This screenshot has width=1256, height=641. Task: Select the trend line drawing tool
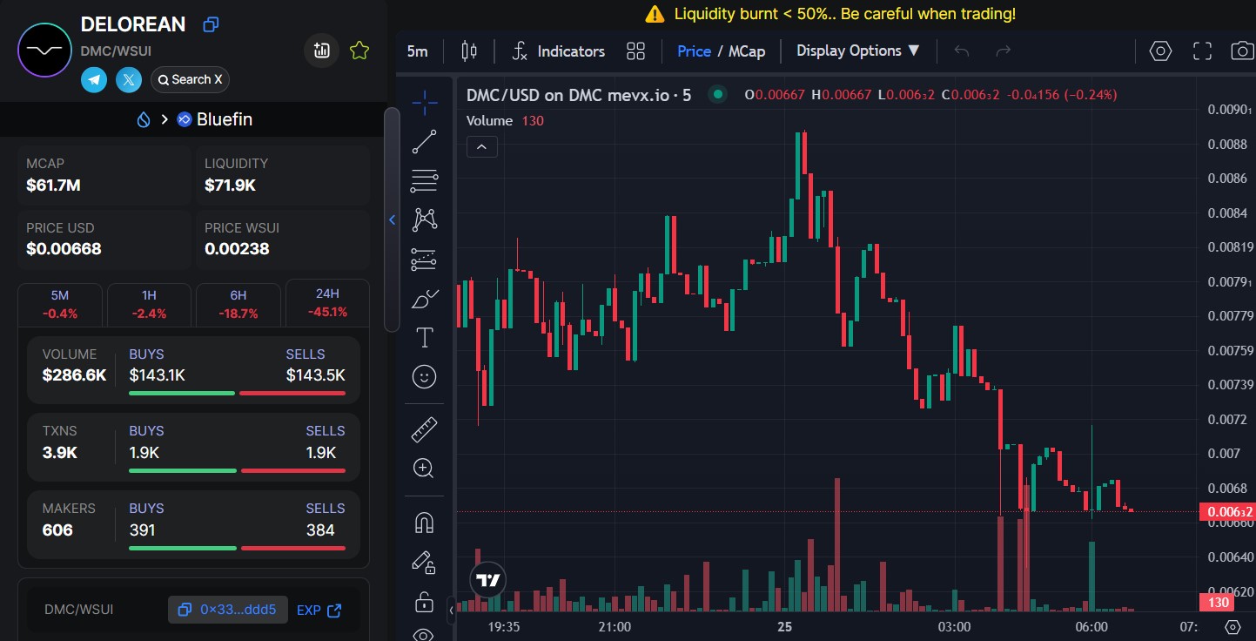pyautogui.click(x=424, y=142)
